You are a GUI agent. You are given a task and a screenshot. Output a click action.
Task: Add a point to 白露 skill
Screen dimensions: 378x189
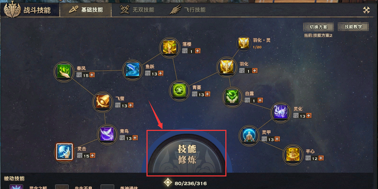click(260, 100)
